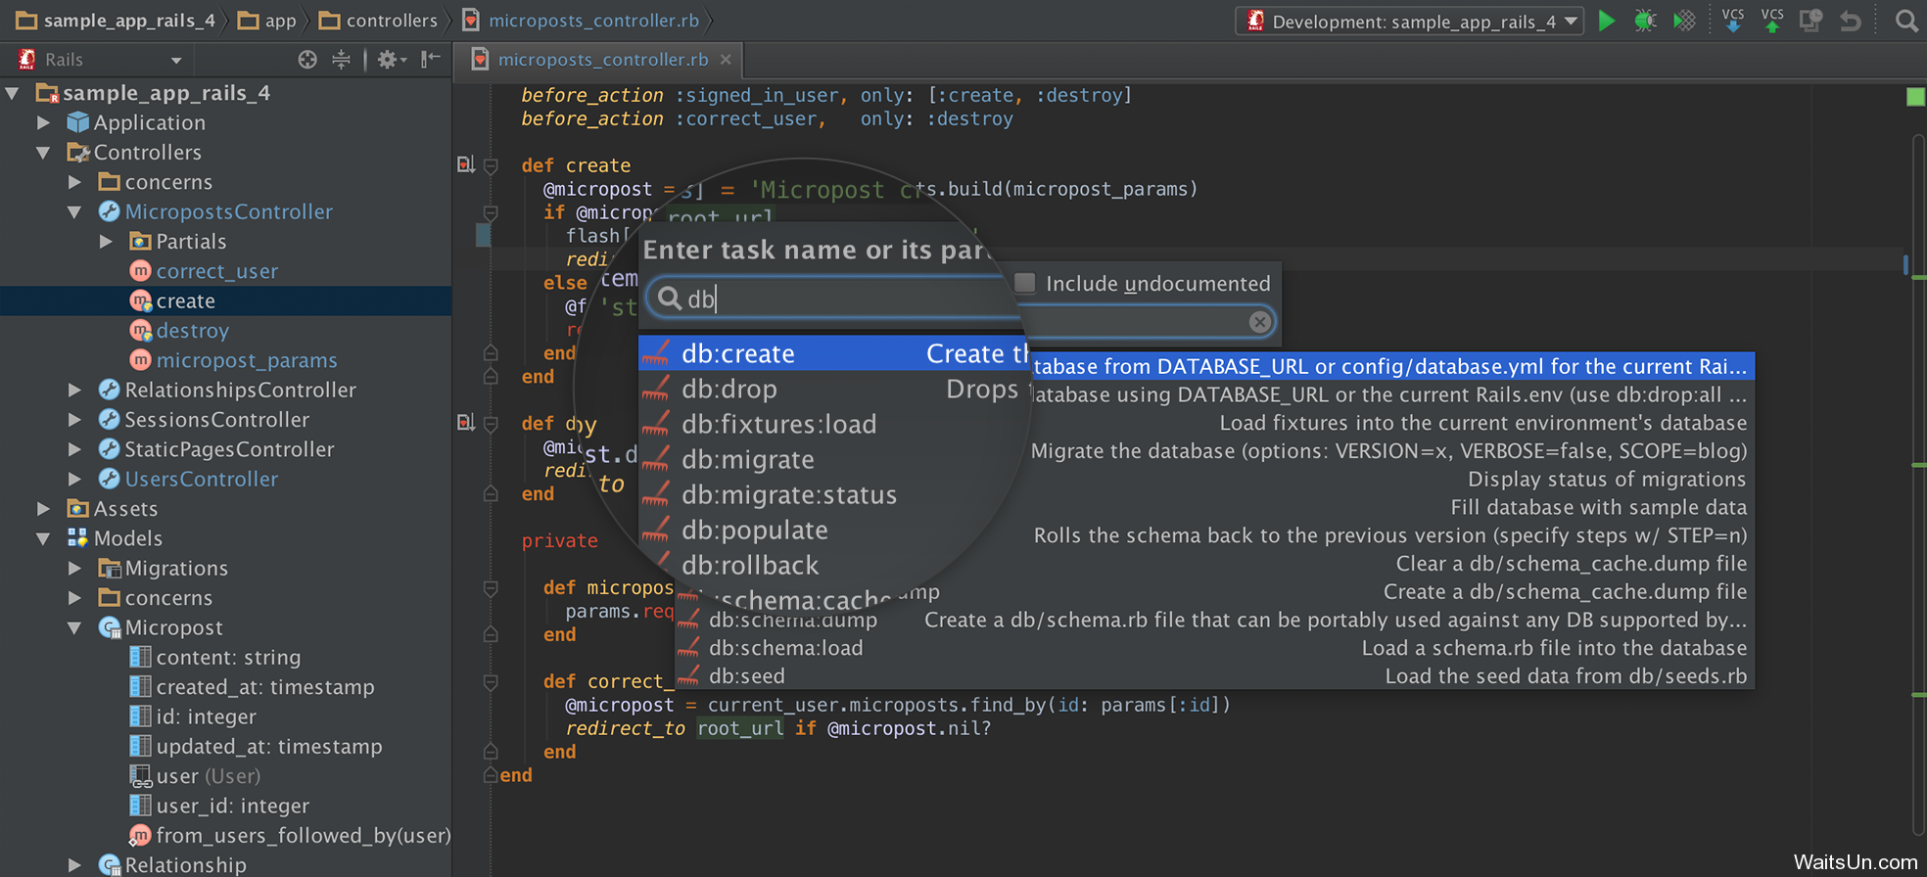Expand the Application tree node
1927x877 pixels.
[x=43, y=122]
